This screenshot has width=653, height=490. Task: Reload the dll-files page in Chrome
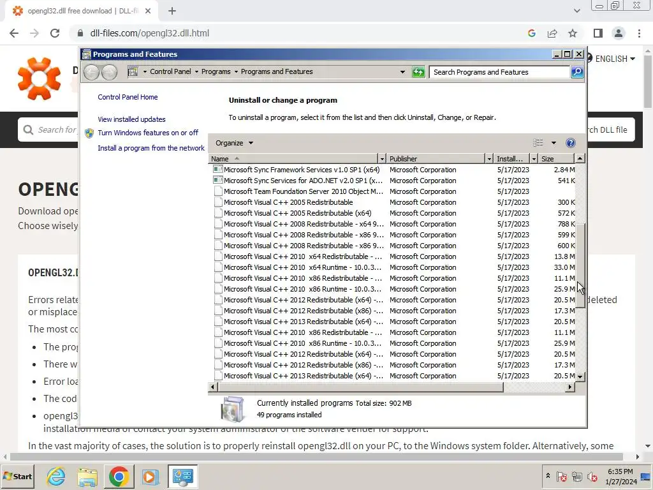coord(55,33)
